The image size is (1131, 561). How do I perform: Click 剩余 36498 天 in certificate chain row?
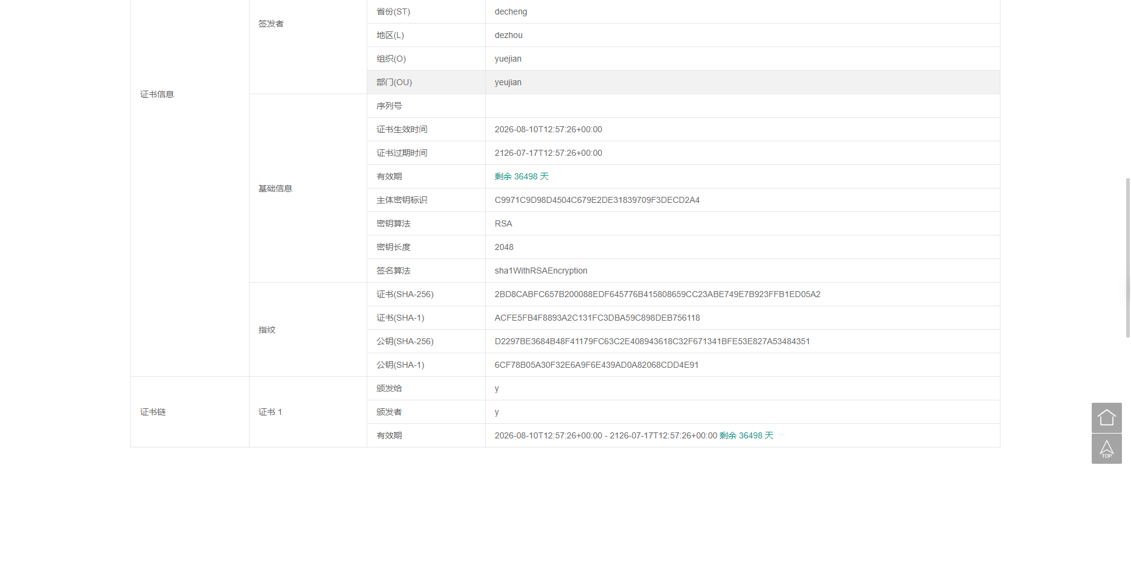[746, 435]
